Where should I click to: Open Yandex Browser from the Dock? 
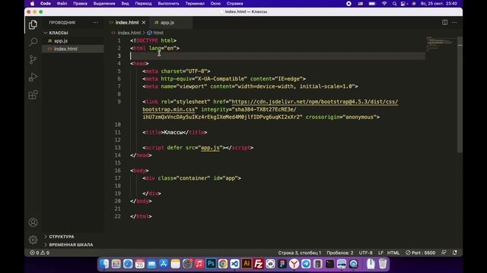pos(294,264)
